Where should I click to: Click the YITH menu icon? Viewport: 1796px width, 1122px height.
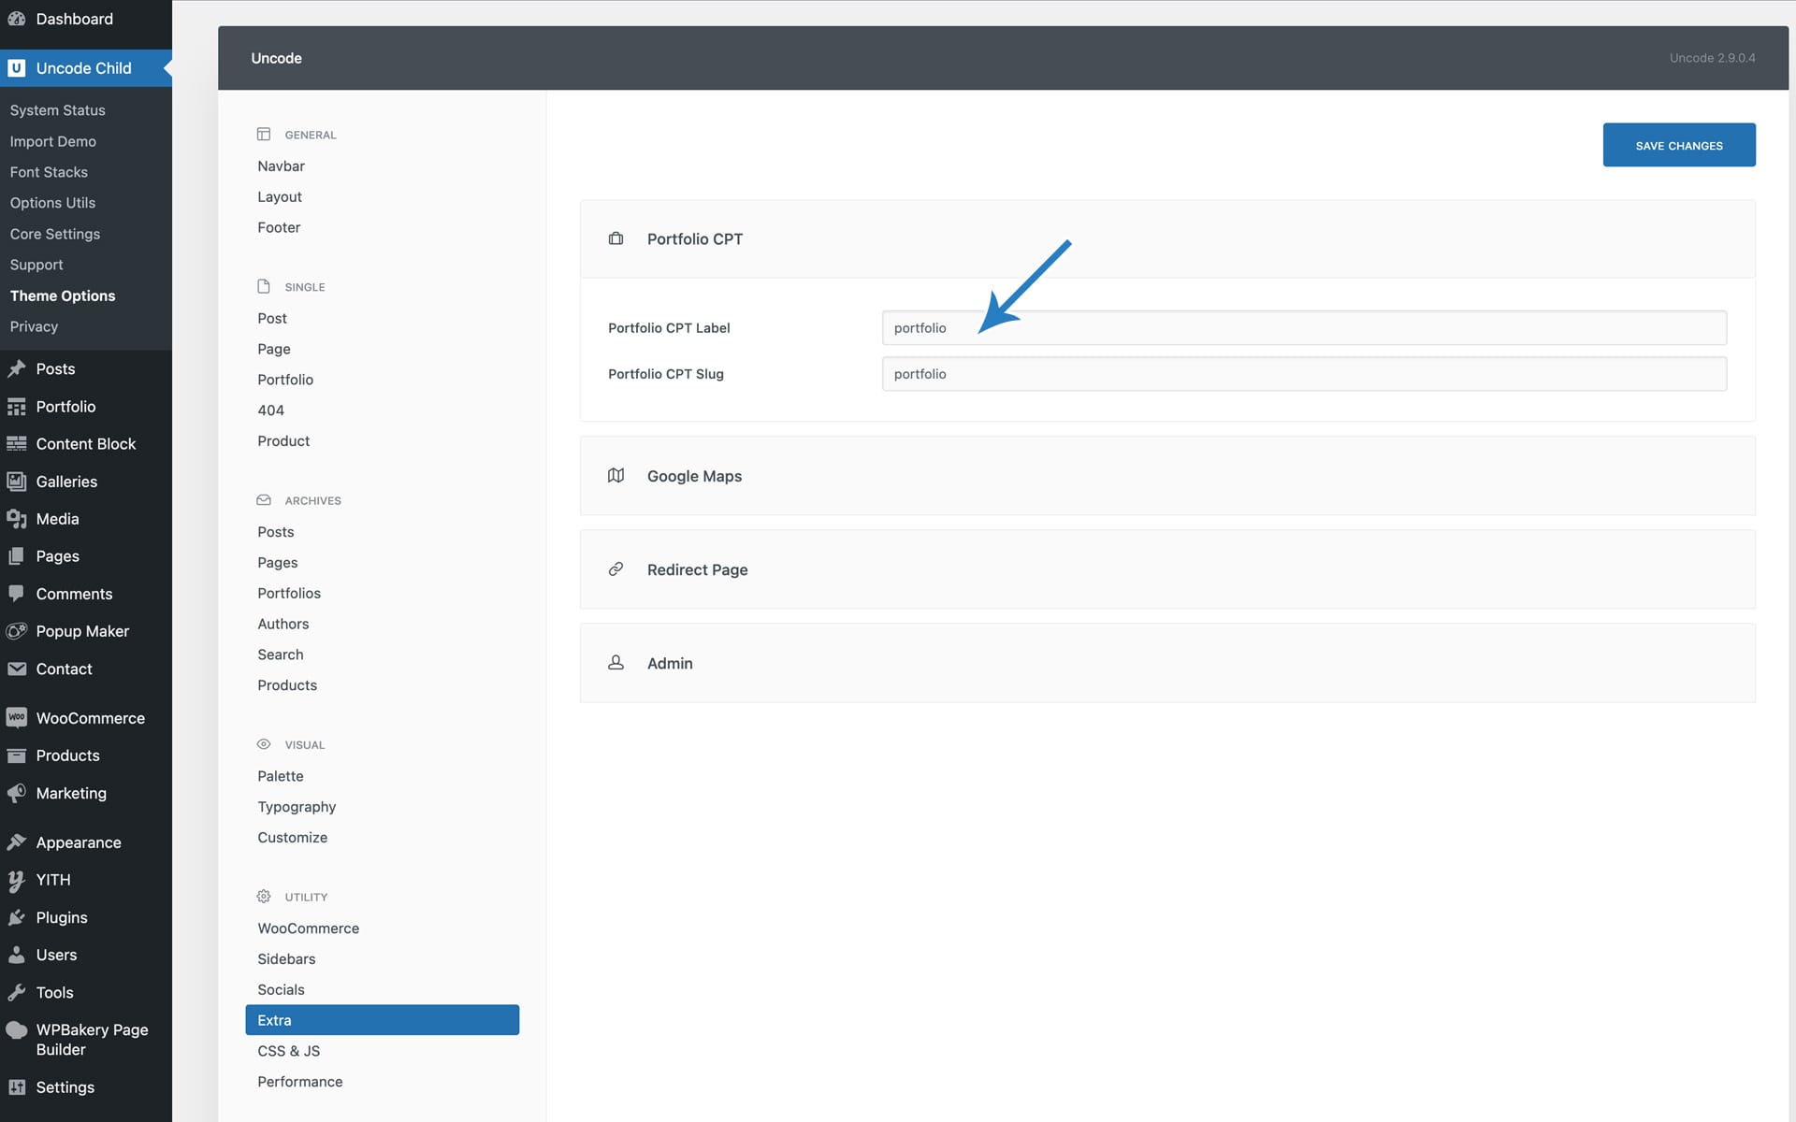click(16, 880)
